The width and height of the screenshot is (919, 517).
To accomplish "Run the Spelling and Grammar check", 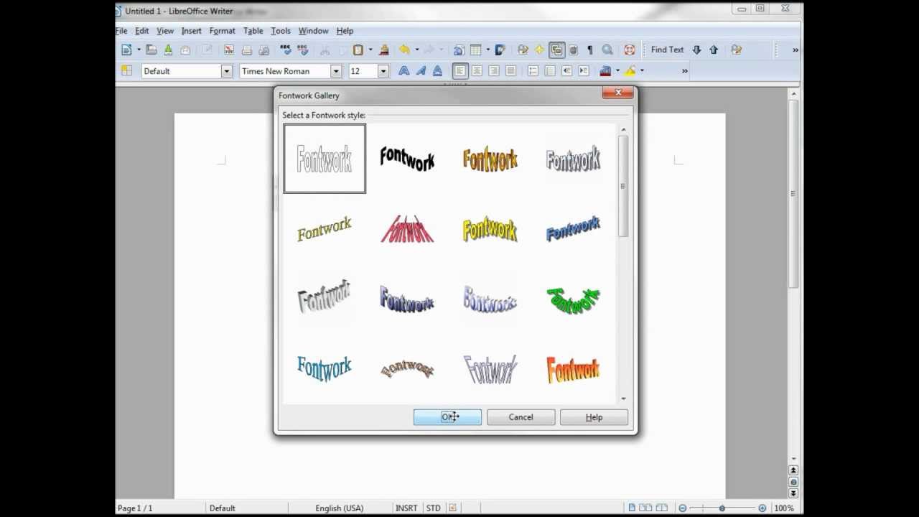I will [285, 50].
